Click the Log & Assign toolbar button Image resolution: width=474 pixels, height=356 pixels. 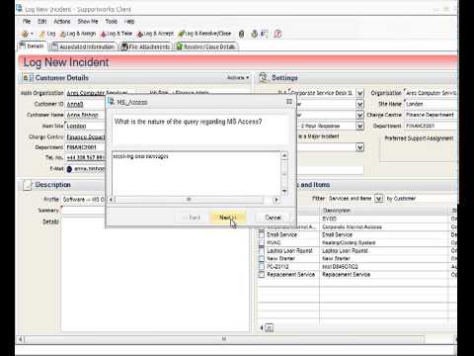point(78,34)
